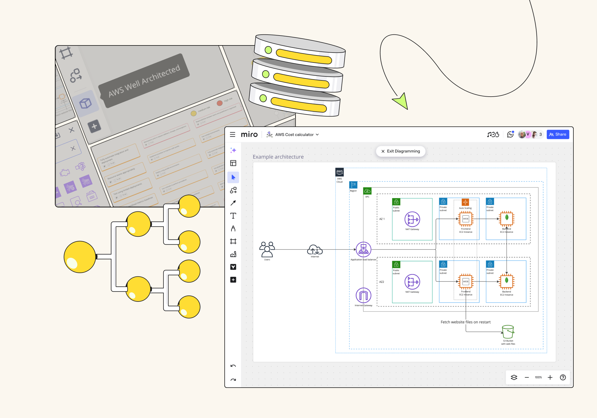Image resolution: width=597 pixels, height=418 pixels.
Task: Open the charts tool icon
Action: (x=233, y=254)
